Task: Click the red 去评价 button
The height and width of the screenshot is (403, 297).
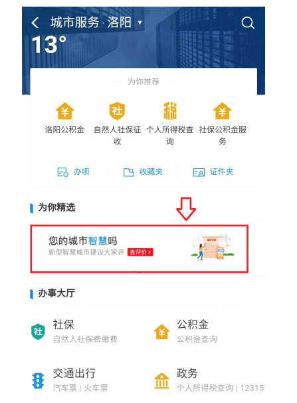Action: [x=140, y=252]
